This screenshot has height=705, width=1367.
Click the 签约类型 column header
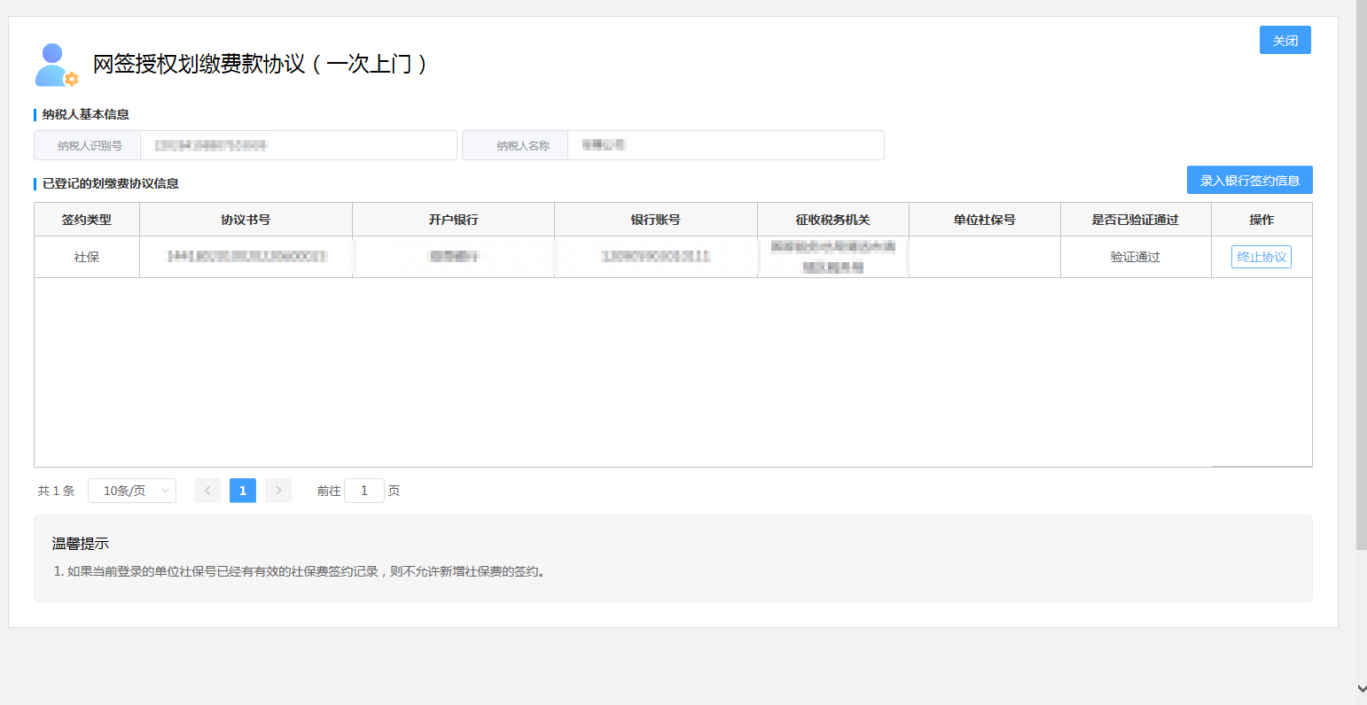point(87,220)
